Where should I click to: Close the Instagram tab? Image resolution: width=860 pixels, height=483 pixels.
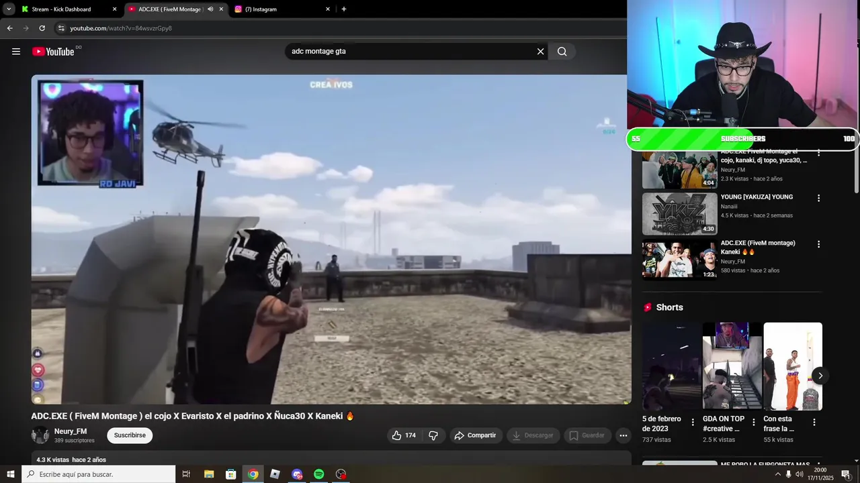coord(328,9)
